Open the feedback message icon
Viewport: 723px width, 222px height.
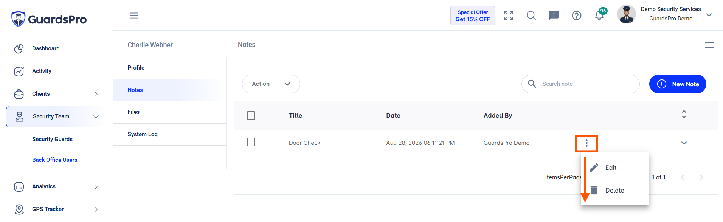(554, 16)
